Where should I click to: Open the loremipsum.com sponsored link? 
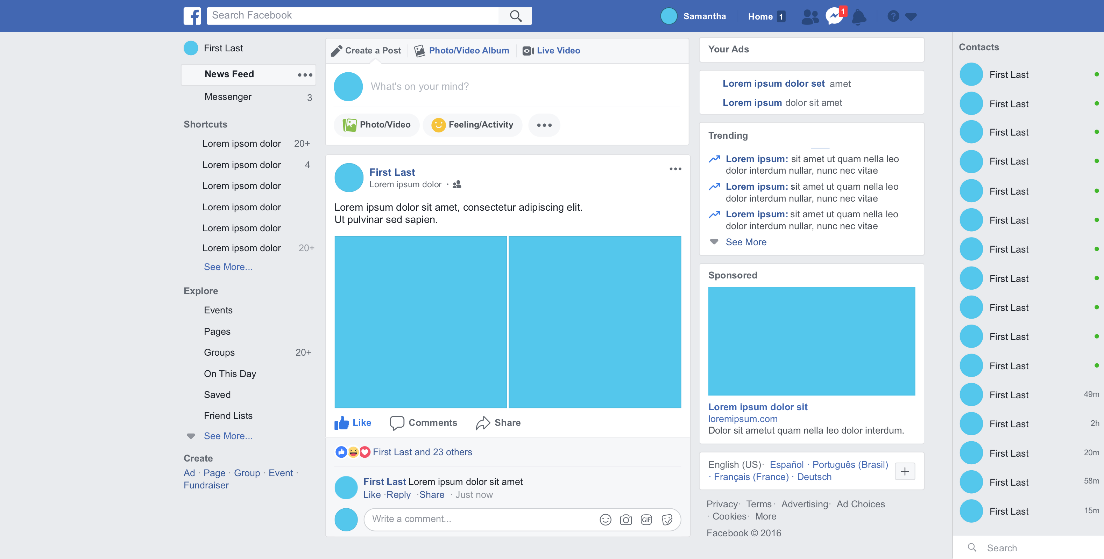pos(743,419)
